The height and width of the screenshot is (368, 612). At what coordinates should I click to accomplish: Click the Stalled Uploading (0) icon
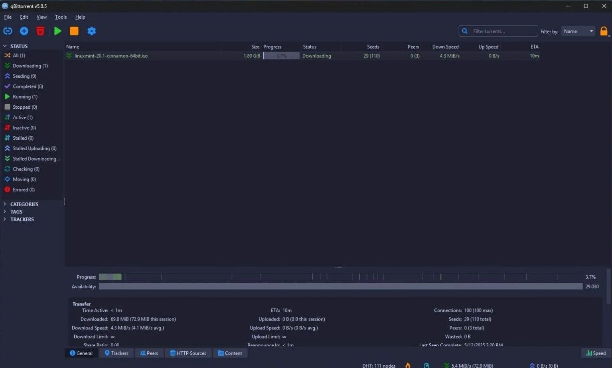coord(7,149)
